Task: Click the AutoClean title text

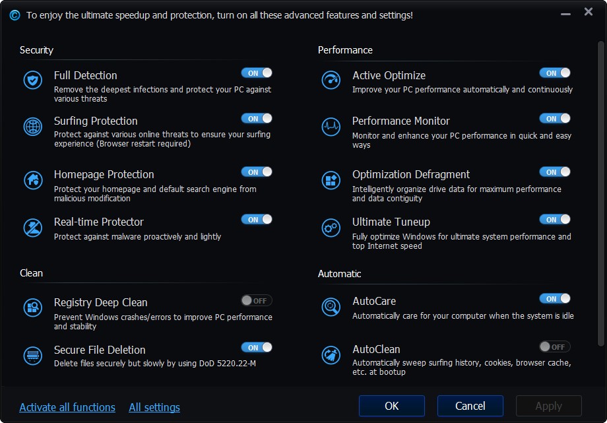Action: tap(376, 349)
